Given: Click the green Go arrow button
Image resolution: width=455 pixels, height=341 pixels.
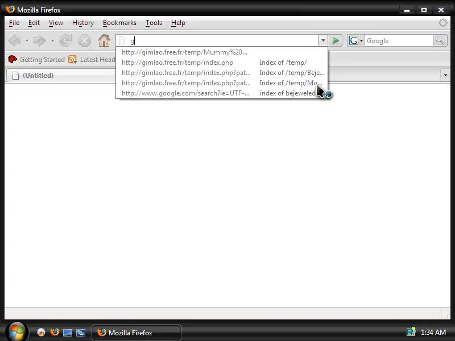Looking at the screenshot, I should 336,40.
